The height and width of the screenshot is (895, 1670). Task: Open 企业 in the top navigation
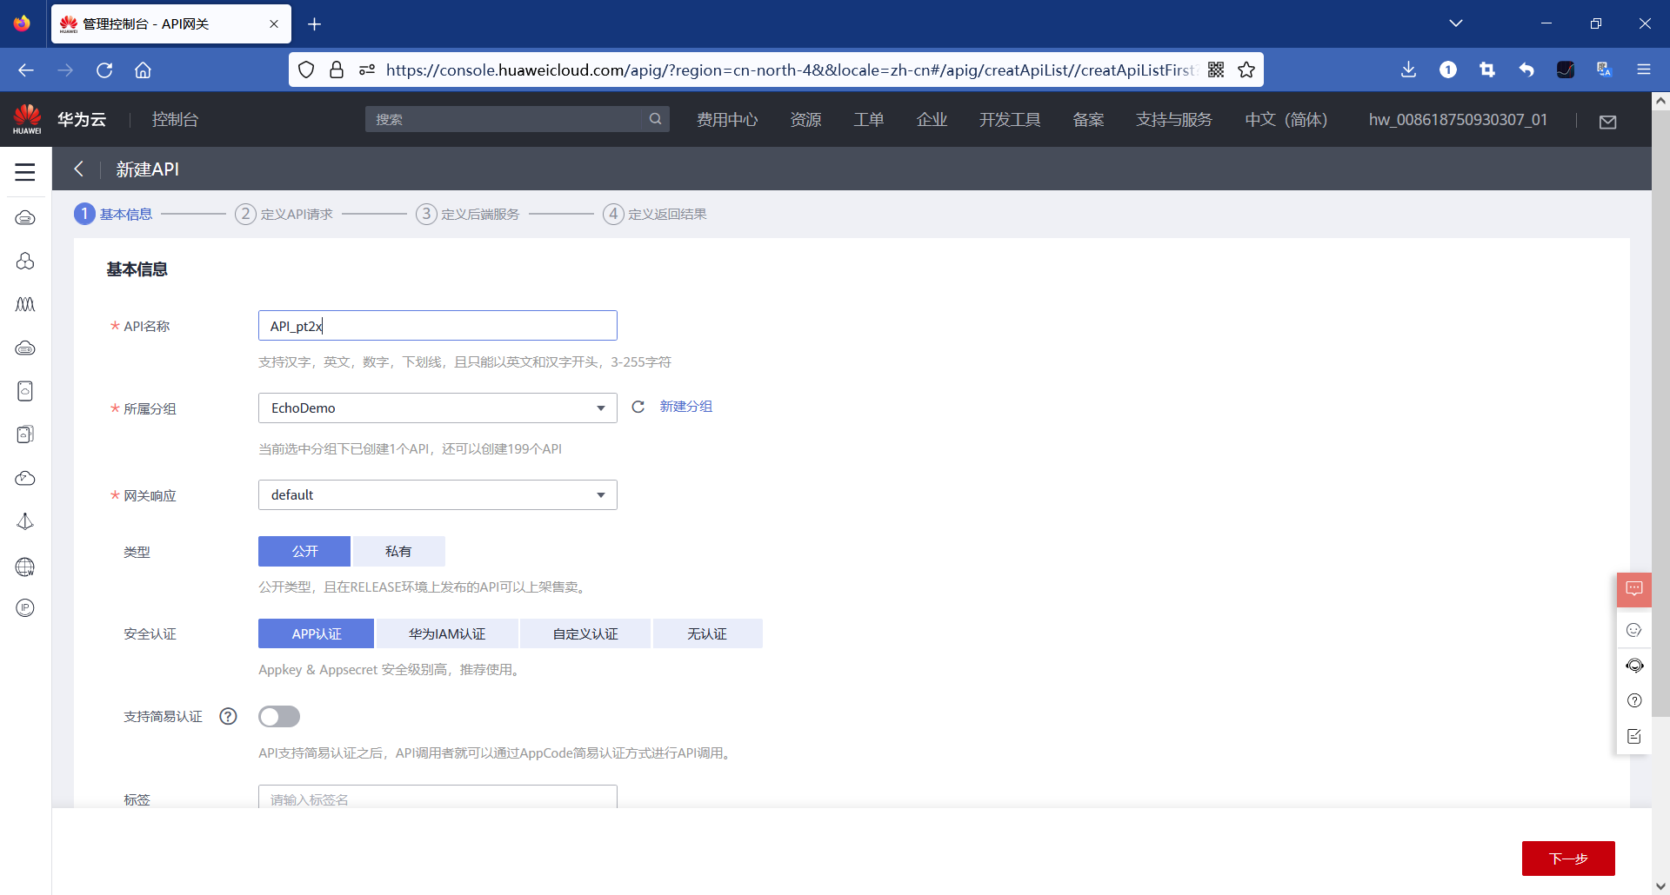932,120
